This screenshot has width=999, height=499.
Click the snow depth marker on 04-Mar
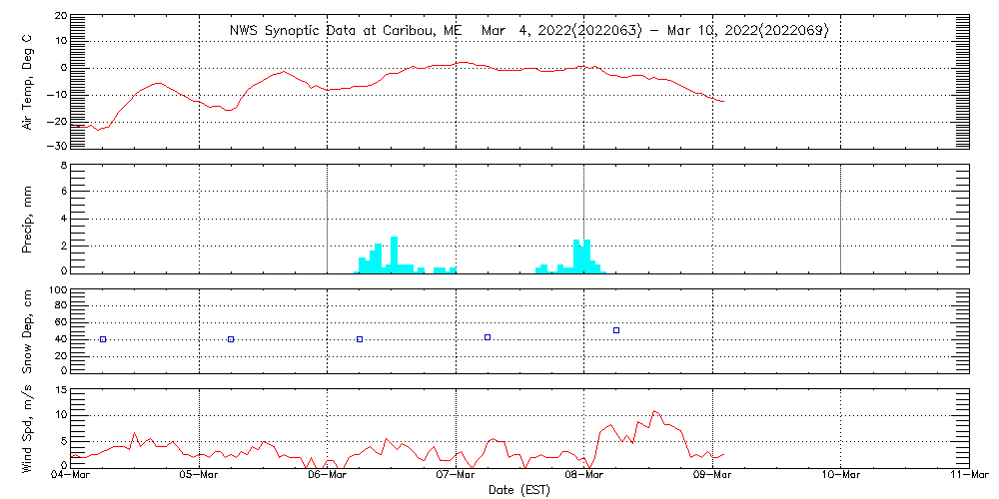click(103, 339)
